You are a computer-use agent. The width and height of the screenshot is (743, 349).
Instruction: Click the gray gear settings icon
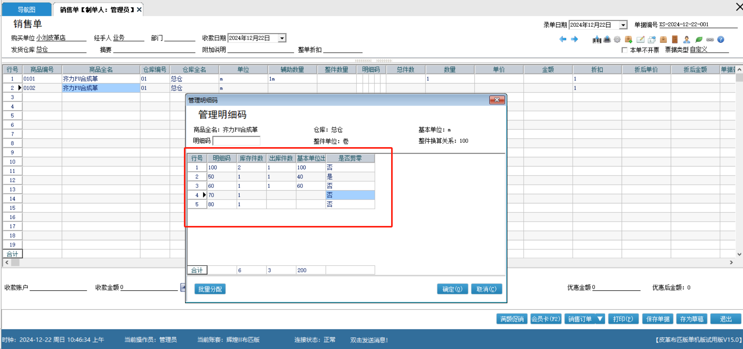click(617, 40)
